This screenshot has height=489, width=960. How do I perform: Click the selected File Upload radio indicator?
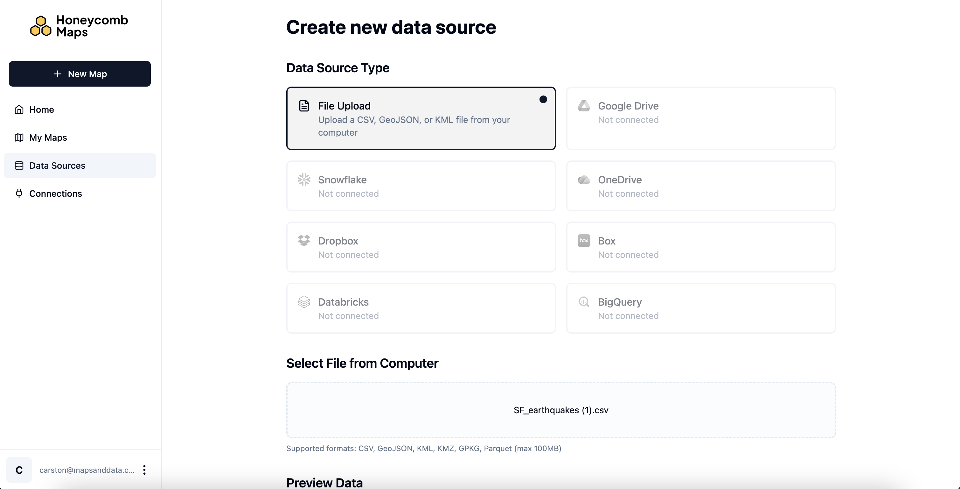pyautogui.click(x=543, y=99)
